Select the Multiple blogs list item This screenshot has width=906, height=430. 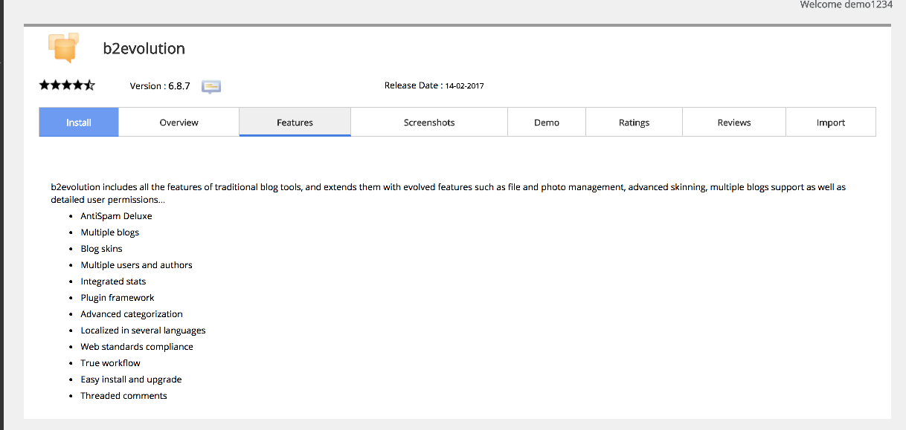(x=110, y=232)
